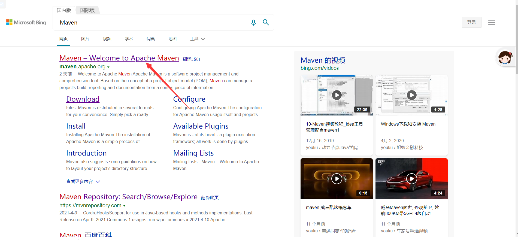This screenshot has width=518, height=240.
Task: Click the youku › 动力节点Java学院 source text
Action: coord(332,147)
